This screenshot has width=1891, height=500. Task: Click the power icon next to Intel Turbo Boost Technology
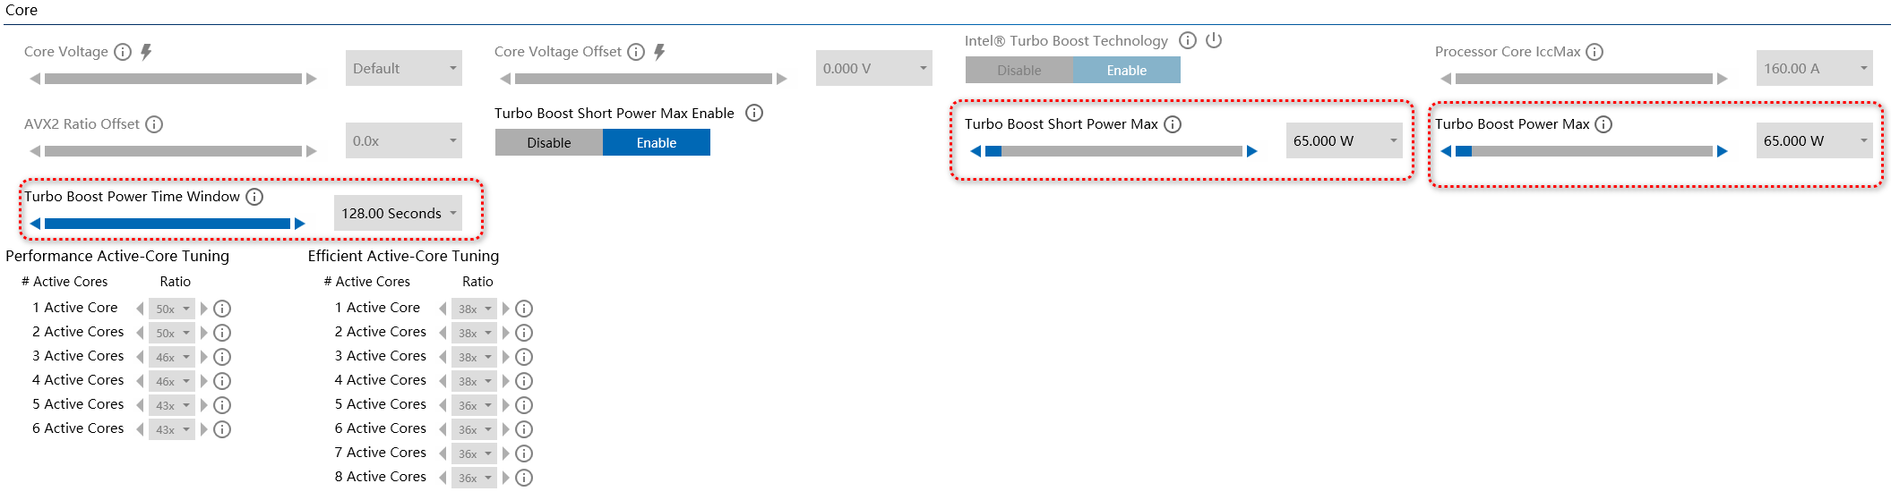point(1214,40)
